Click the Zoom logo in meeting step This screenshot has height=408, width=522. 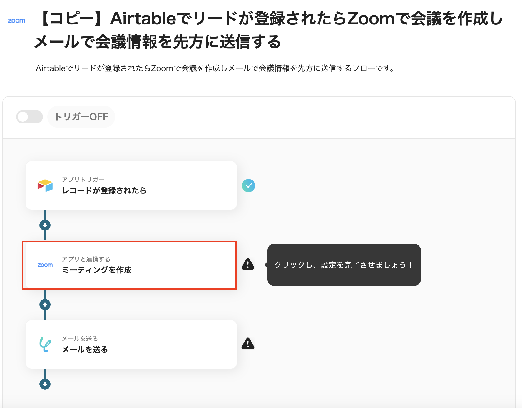coord(45,265)
